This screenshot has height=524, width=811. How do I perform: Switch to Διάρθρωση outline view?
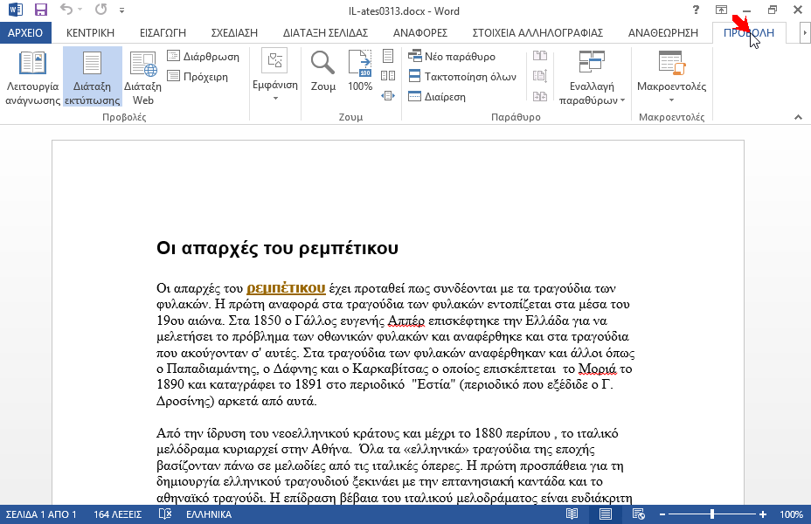(x=204, y=56)
